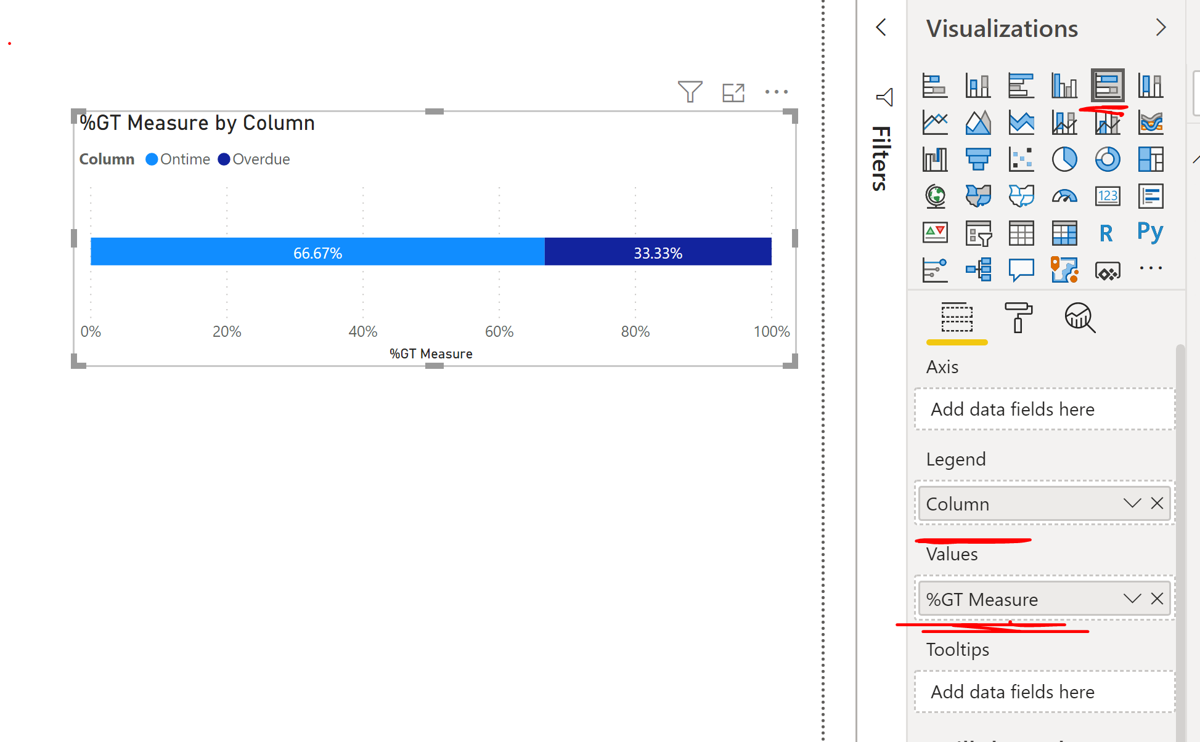Select the stacked bar chart visual

tap(935, 86)
